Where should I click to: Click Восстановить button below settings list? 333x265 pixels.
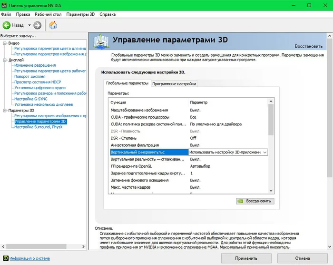(255, 201)
